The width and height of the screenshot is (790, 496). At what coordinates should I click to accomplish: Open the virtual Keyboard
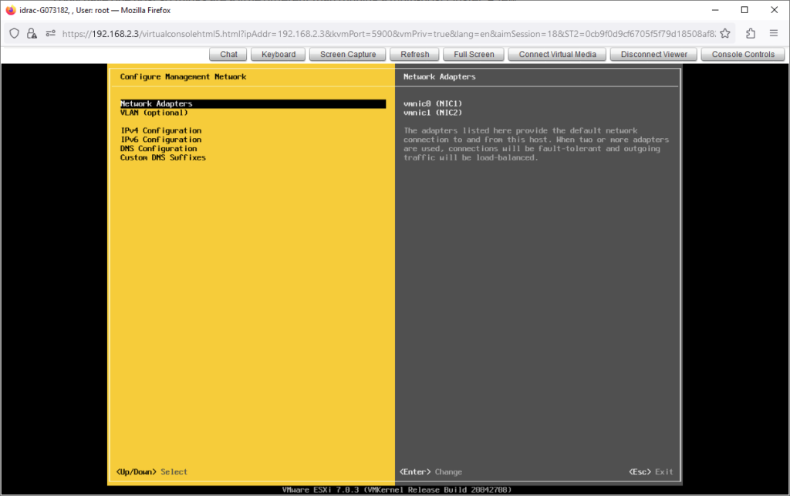[279, 54]
